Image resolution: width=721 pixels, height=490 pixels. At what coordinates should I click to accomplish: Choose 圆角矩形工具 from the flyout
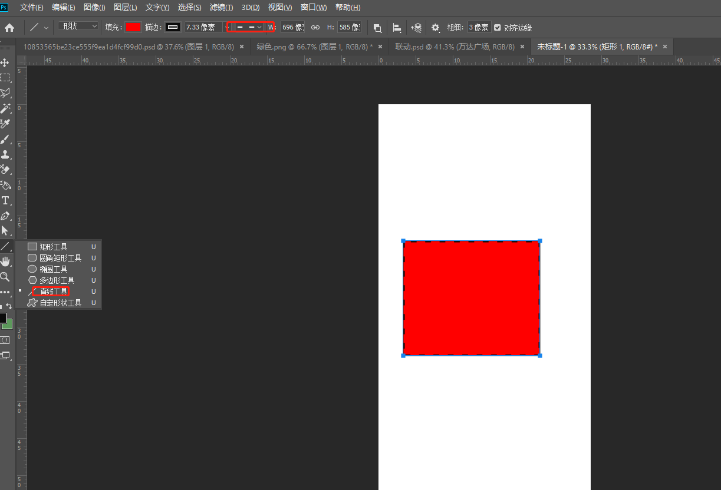click(x=59, y=258)
